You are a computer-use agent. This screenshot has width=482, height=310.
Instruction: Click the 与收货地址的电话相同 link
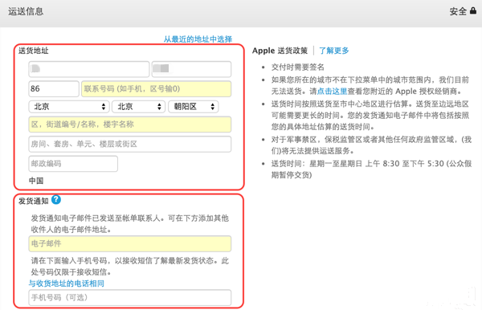tap(67, 283)
